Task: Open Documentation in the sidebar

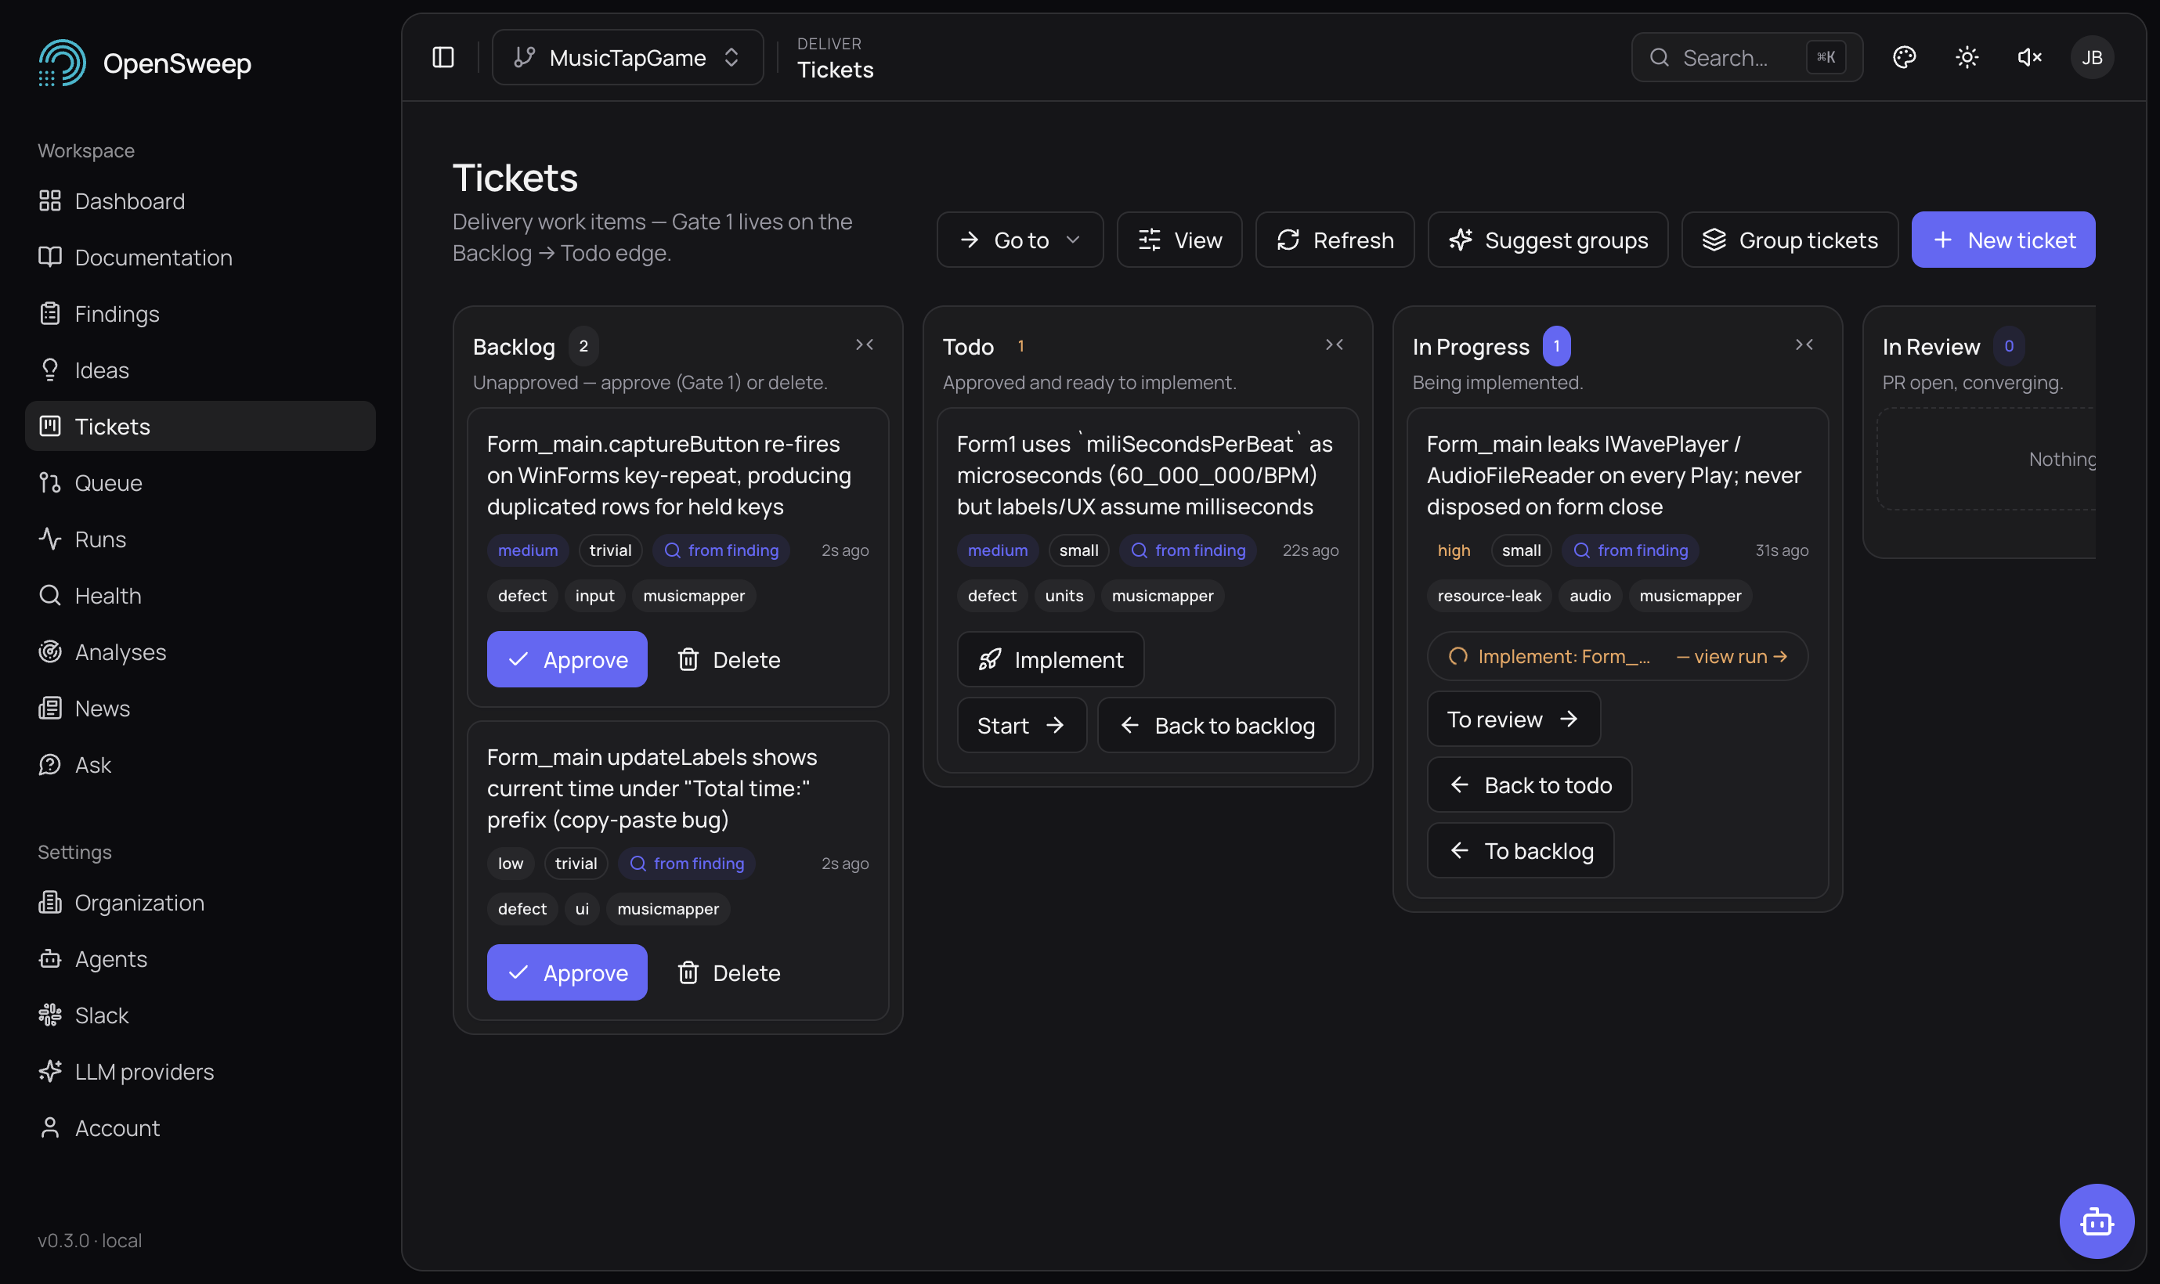Action: click(x=200, y=257)
